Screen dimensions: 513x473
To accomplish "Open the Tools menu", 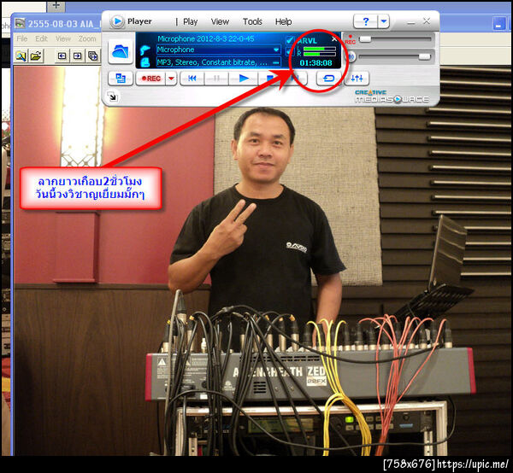I will point(252,21).
